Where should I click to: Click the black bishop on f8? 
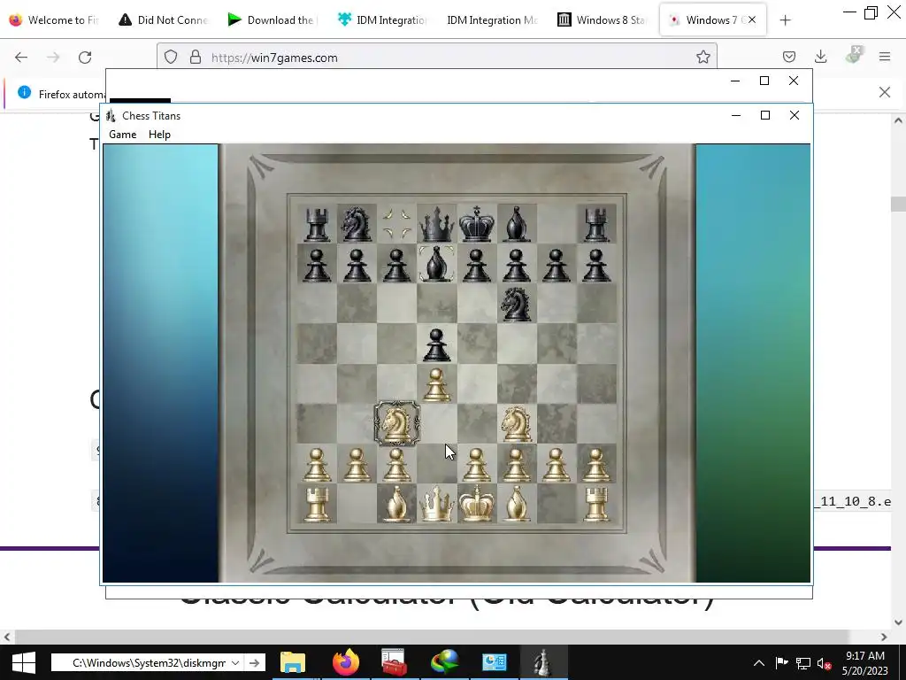[517, 224]
